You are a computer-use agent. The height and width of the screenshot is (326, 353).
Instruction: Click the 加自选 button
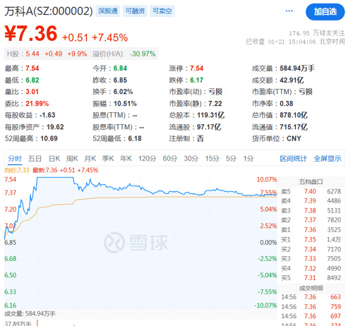(325, 12)
